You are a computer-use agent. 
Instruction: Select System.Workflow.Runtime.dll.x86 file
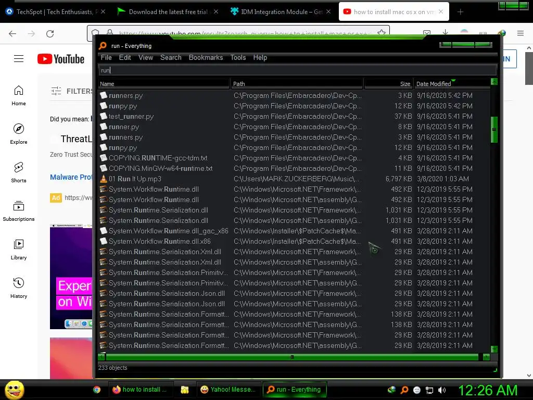tap(159, 242)
